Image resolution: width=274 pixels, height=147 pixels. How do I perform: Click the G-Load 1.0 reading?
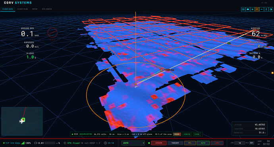pos(30,57)
